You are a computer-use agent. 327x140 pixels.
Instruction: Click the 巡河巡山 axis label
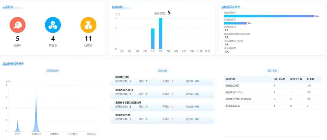click(91, 134)
